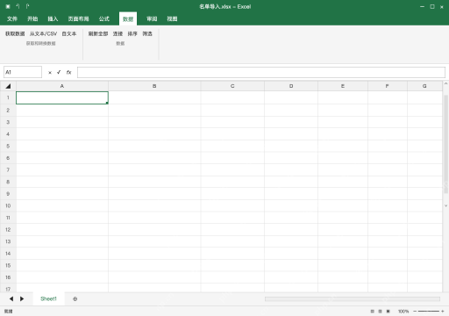Select column F header
Screen dimensions: 449x316
[x=388, y=86]
